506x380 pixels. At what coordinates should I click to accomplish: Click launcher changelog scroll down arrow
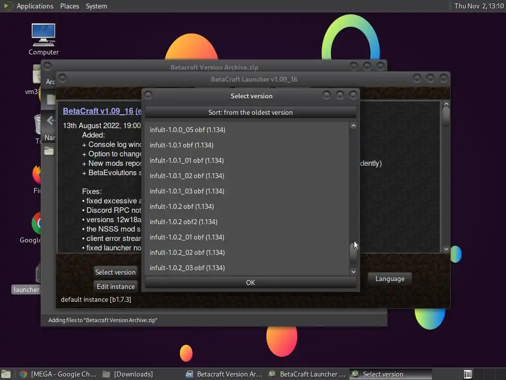tap(446, 249)
